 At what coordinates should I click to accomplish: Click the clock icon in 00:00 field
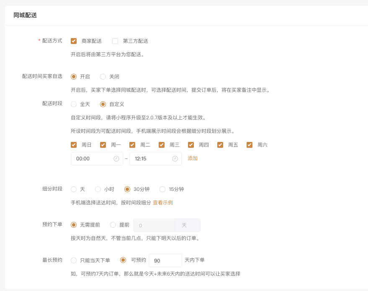116,159
